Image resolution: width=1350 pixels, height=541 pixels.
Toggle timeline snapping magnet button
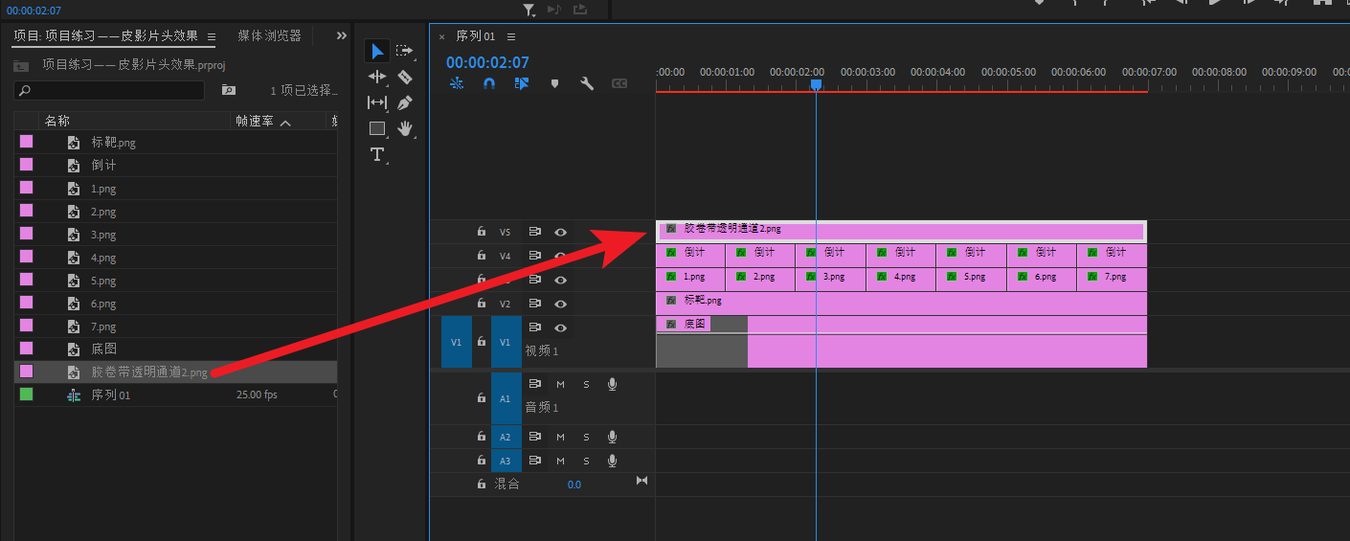489,83
